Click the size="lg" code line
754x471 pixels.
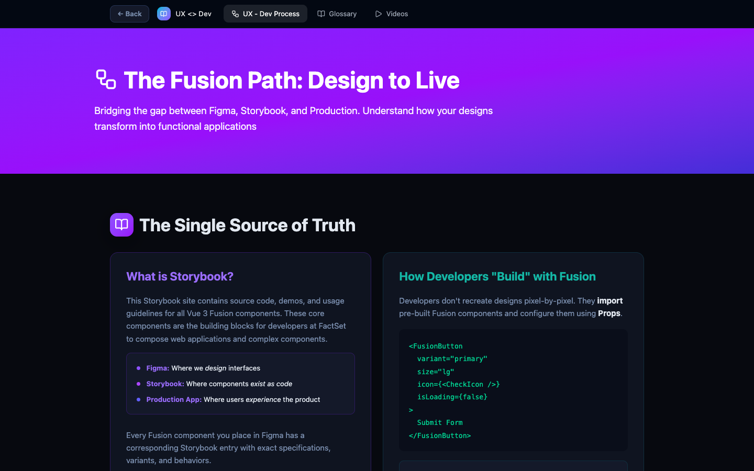[436, 372]
